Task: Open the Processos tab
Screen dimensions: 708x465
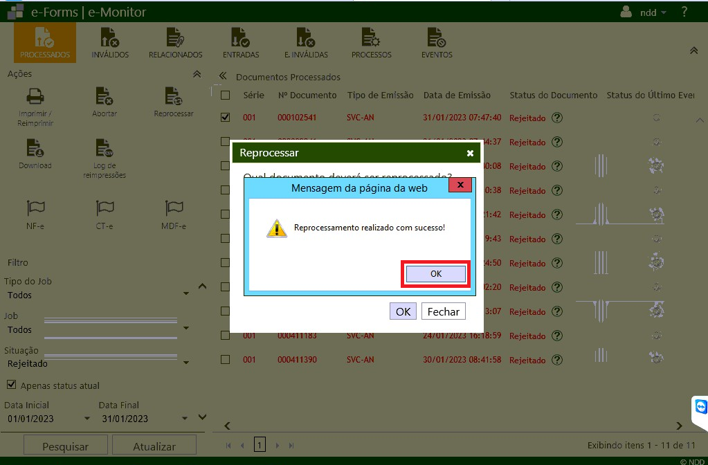Action: pos(371,43)
